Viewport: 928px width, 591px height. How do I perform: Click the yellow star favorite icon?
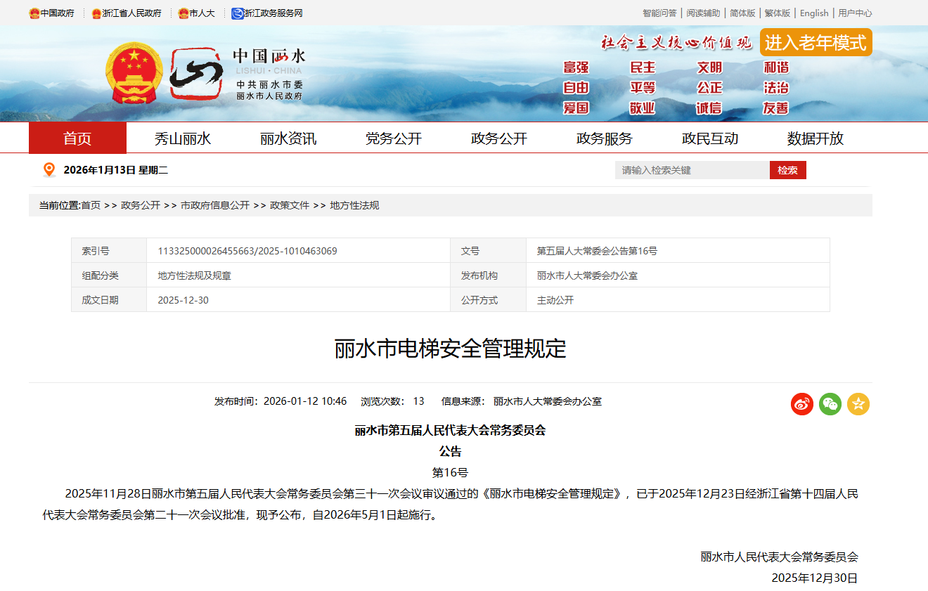point(858,404)
